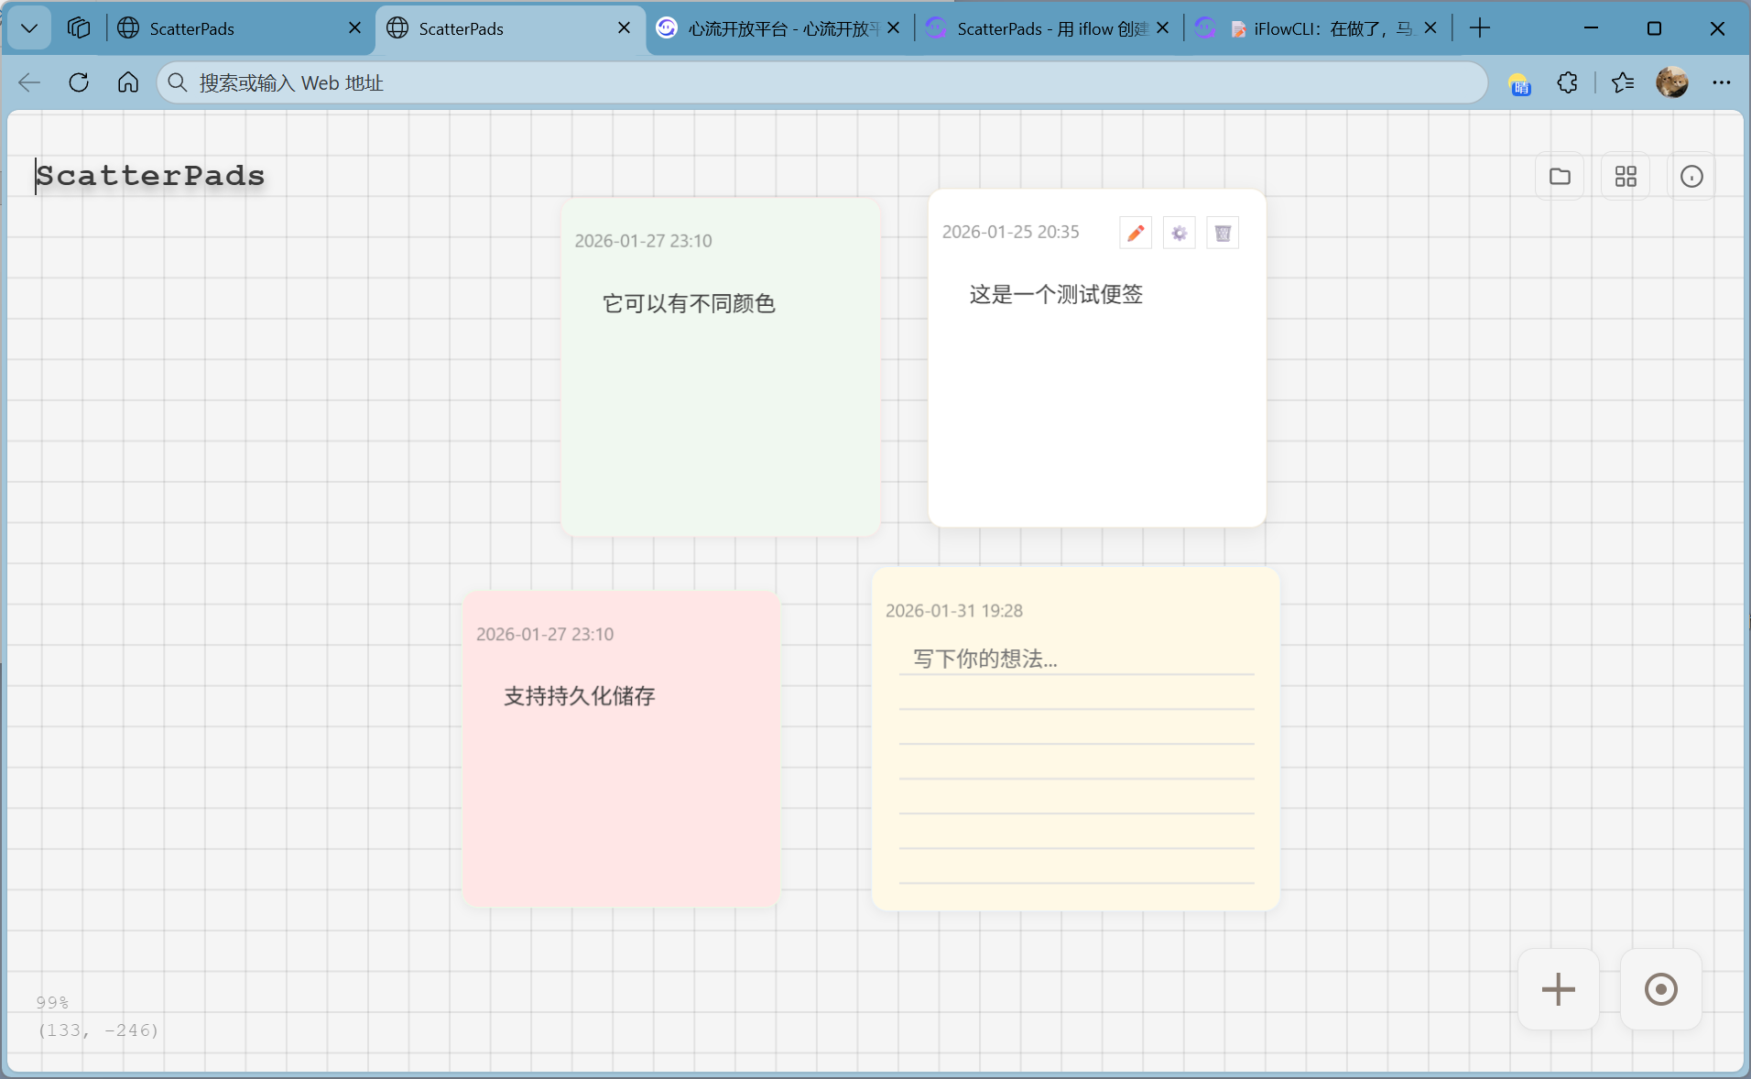
Task: Switch to grid layout view icon
Action: (1626, 176)
